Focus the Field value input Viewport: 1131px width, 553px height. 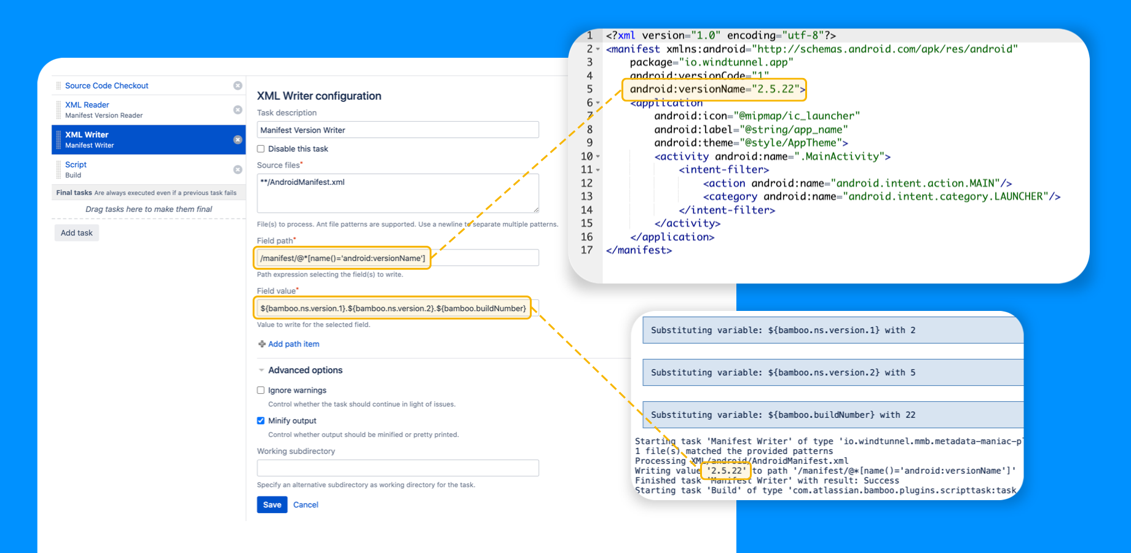click(x=398, y=308)
